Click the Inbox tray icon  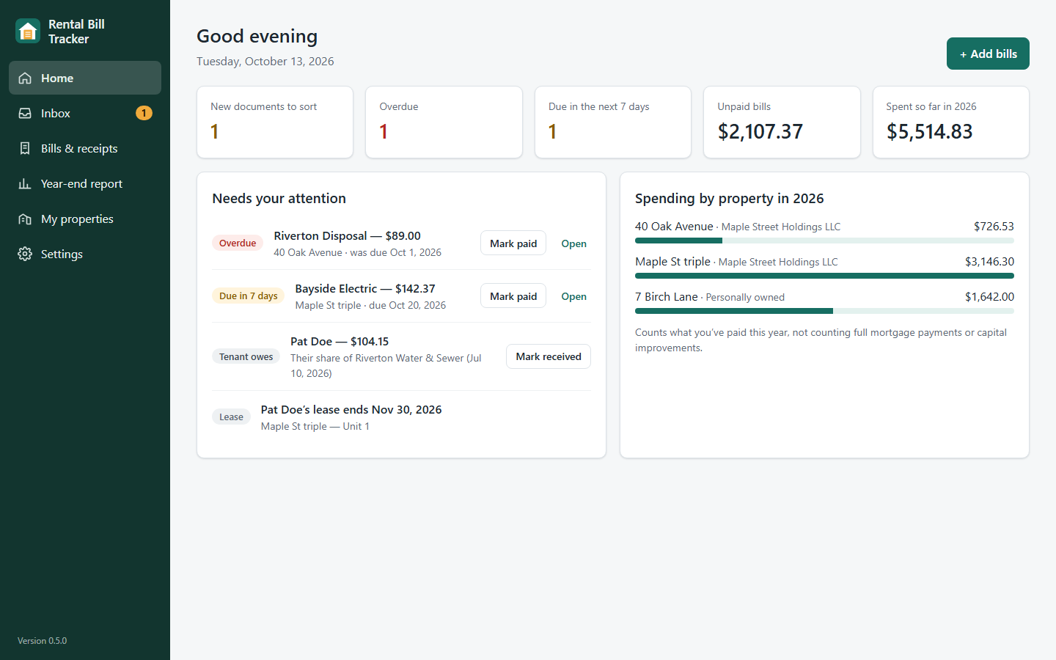(x=25, y=113)
